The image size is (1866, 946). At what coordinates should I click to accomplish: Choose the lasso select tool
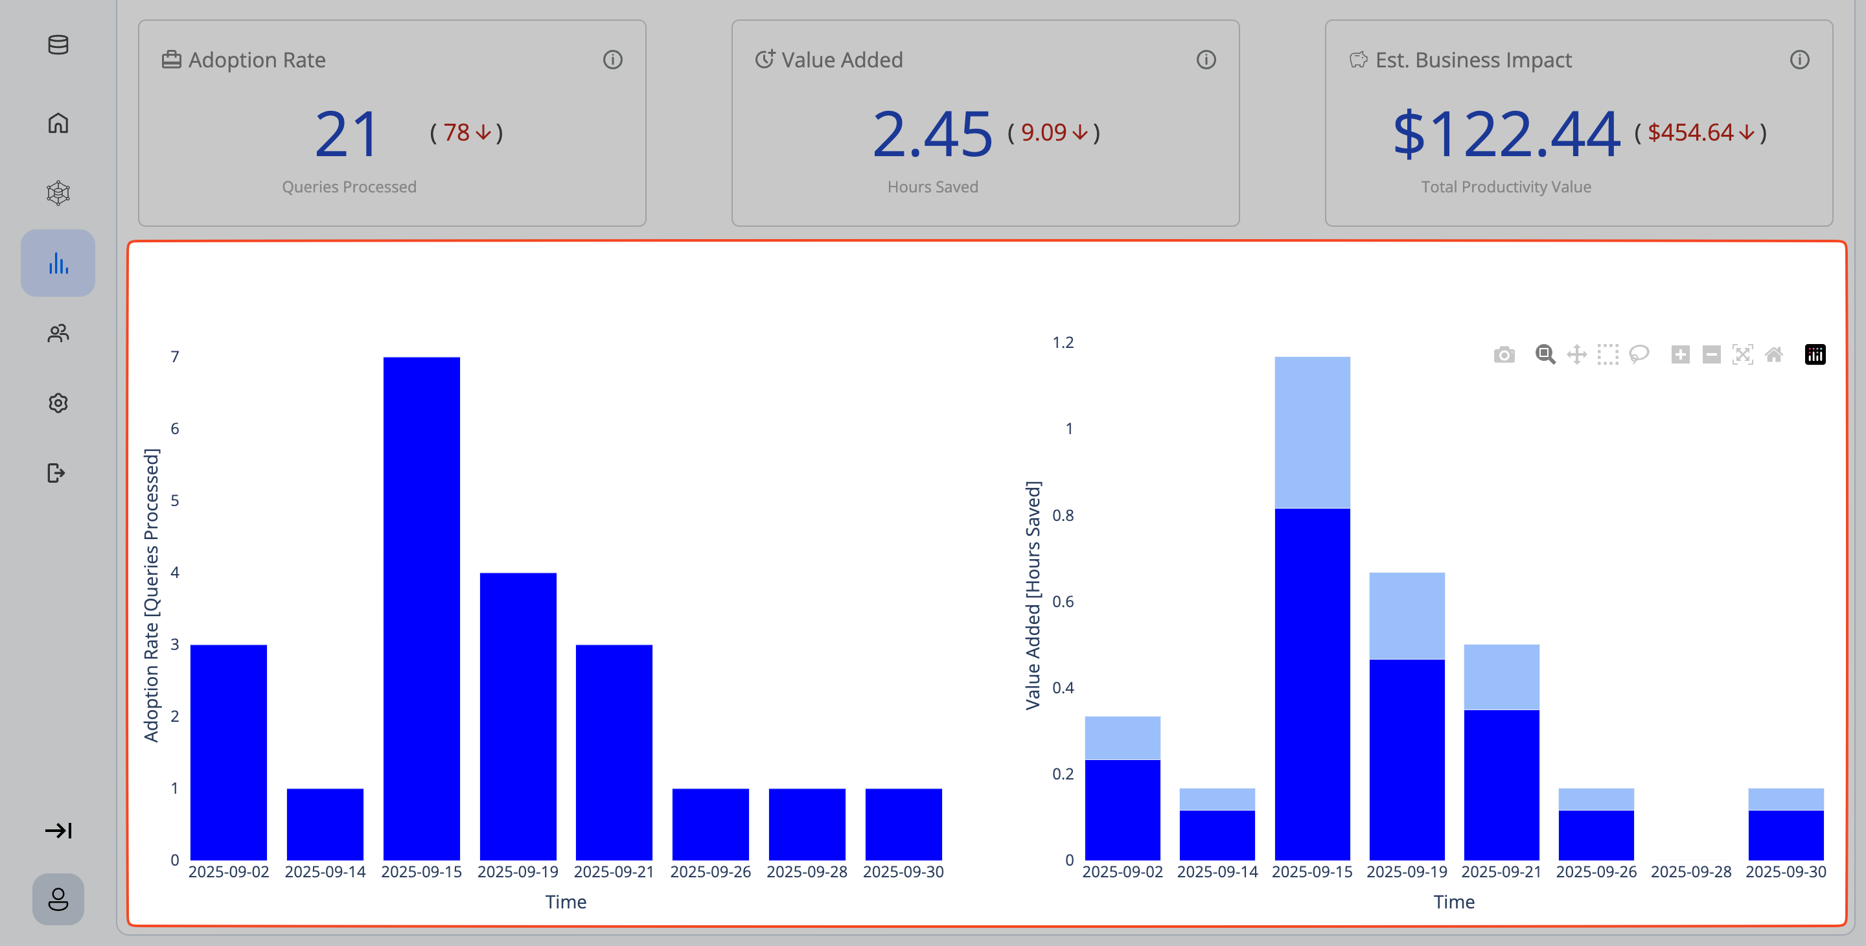click(1639, 355)
